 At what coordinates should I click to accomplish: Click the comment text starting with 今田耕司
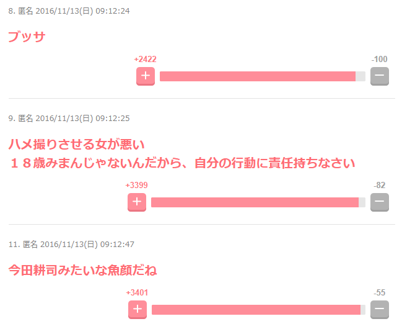[82, 271]
